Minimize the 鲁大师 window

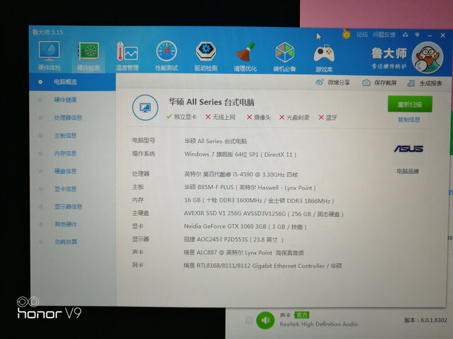click(430, 35)
